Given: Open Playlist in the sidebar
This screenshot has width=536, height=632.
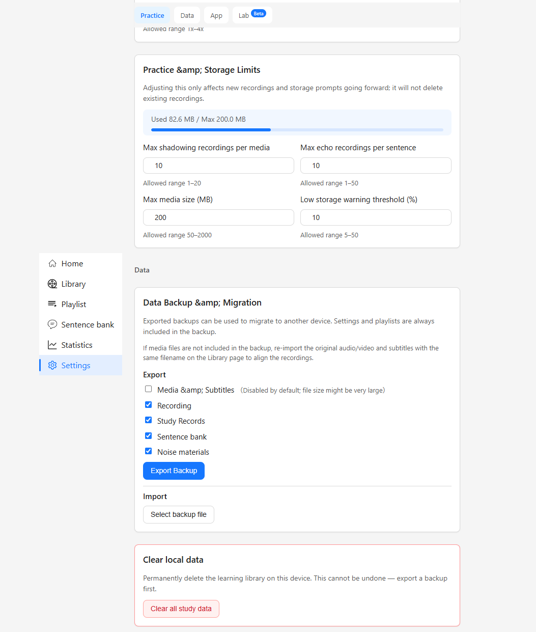Looking at the screenshot, I should point(80,304).
